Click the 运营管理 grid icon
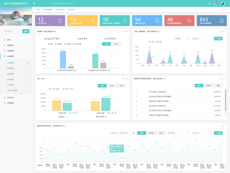This screenshot has height=173, width=230. [5, 56]
